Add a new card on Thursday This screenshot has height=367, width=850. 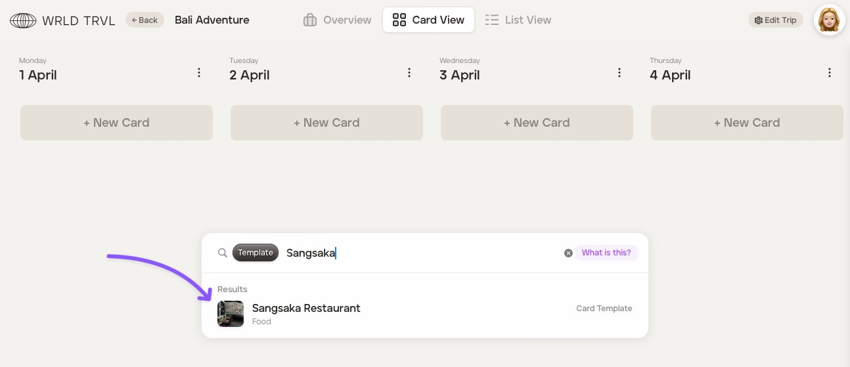(x=747, y=123)
